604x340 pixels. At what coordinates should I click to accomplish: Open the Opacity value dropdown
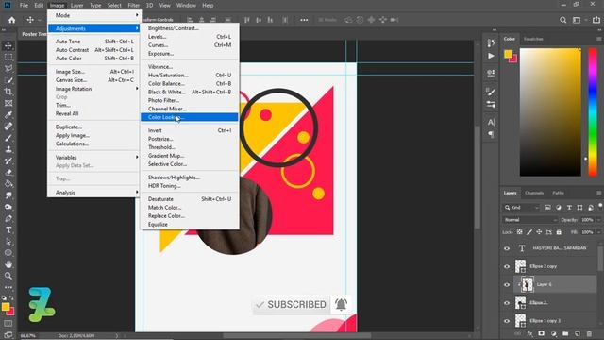coord(598,220)
